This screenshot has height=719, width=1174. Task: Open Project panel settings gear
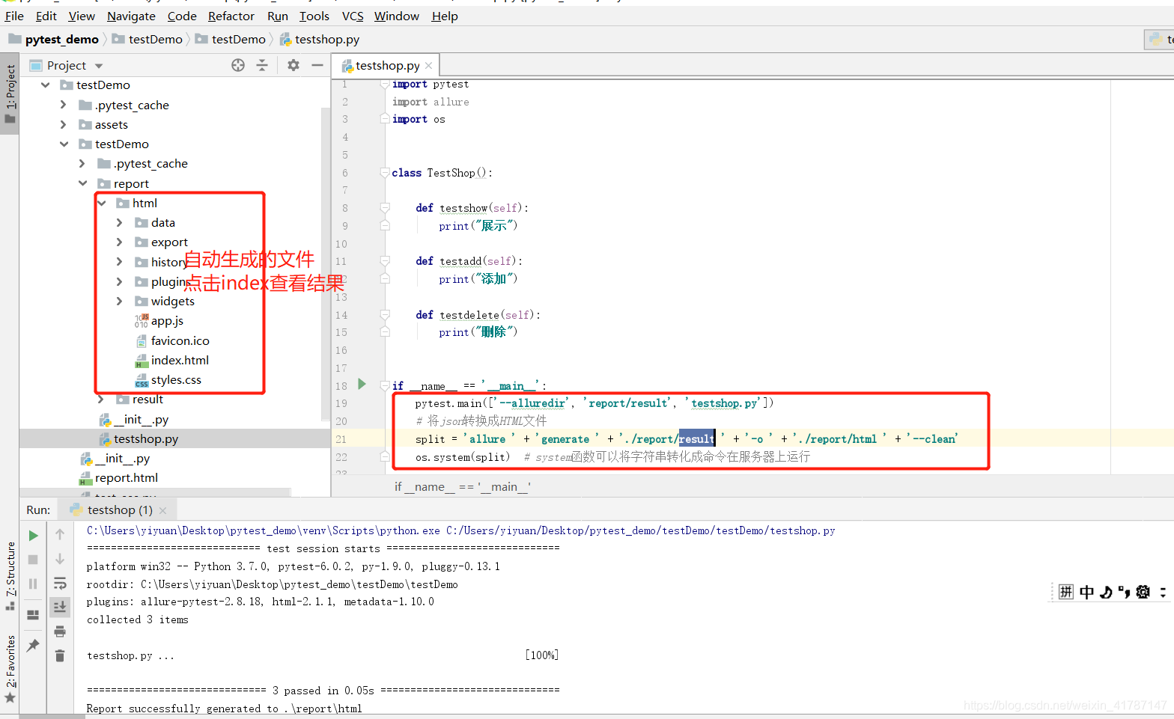[293, 65]
